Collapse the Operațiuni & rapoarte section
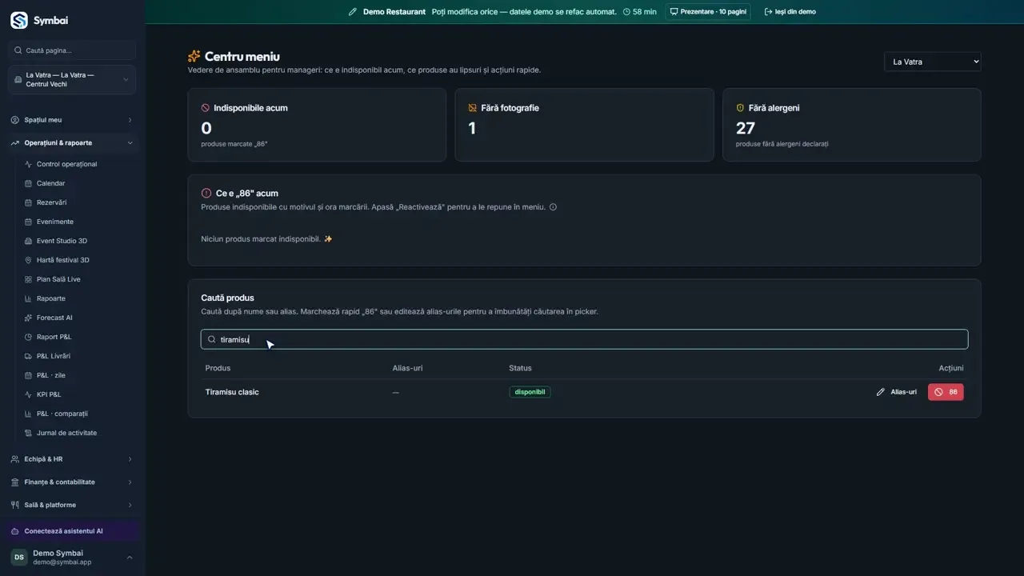 coord(72,143)
